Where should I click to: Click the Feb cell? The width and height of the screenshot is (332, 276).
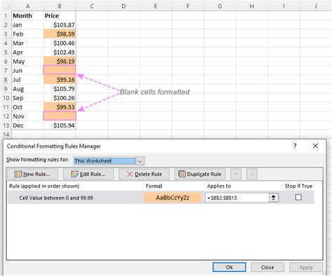(x=27, y=34)
